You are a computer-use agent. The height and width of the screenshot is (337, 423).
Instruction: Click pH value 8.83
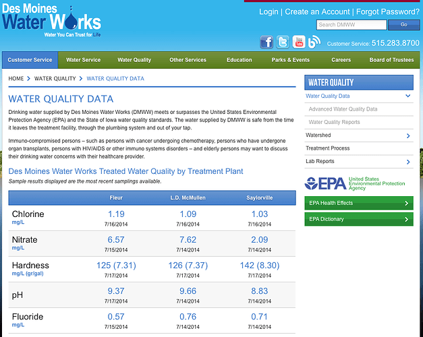tap(260, 291)
